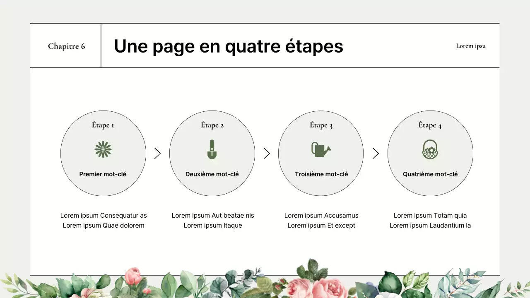Click the title Une page en quatre étapes

click(x=229, y=46)
